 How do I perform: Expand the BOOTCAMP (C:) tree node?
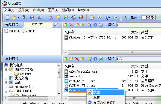pyautogui.click(x=6, y=87)
